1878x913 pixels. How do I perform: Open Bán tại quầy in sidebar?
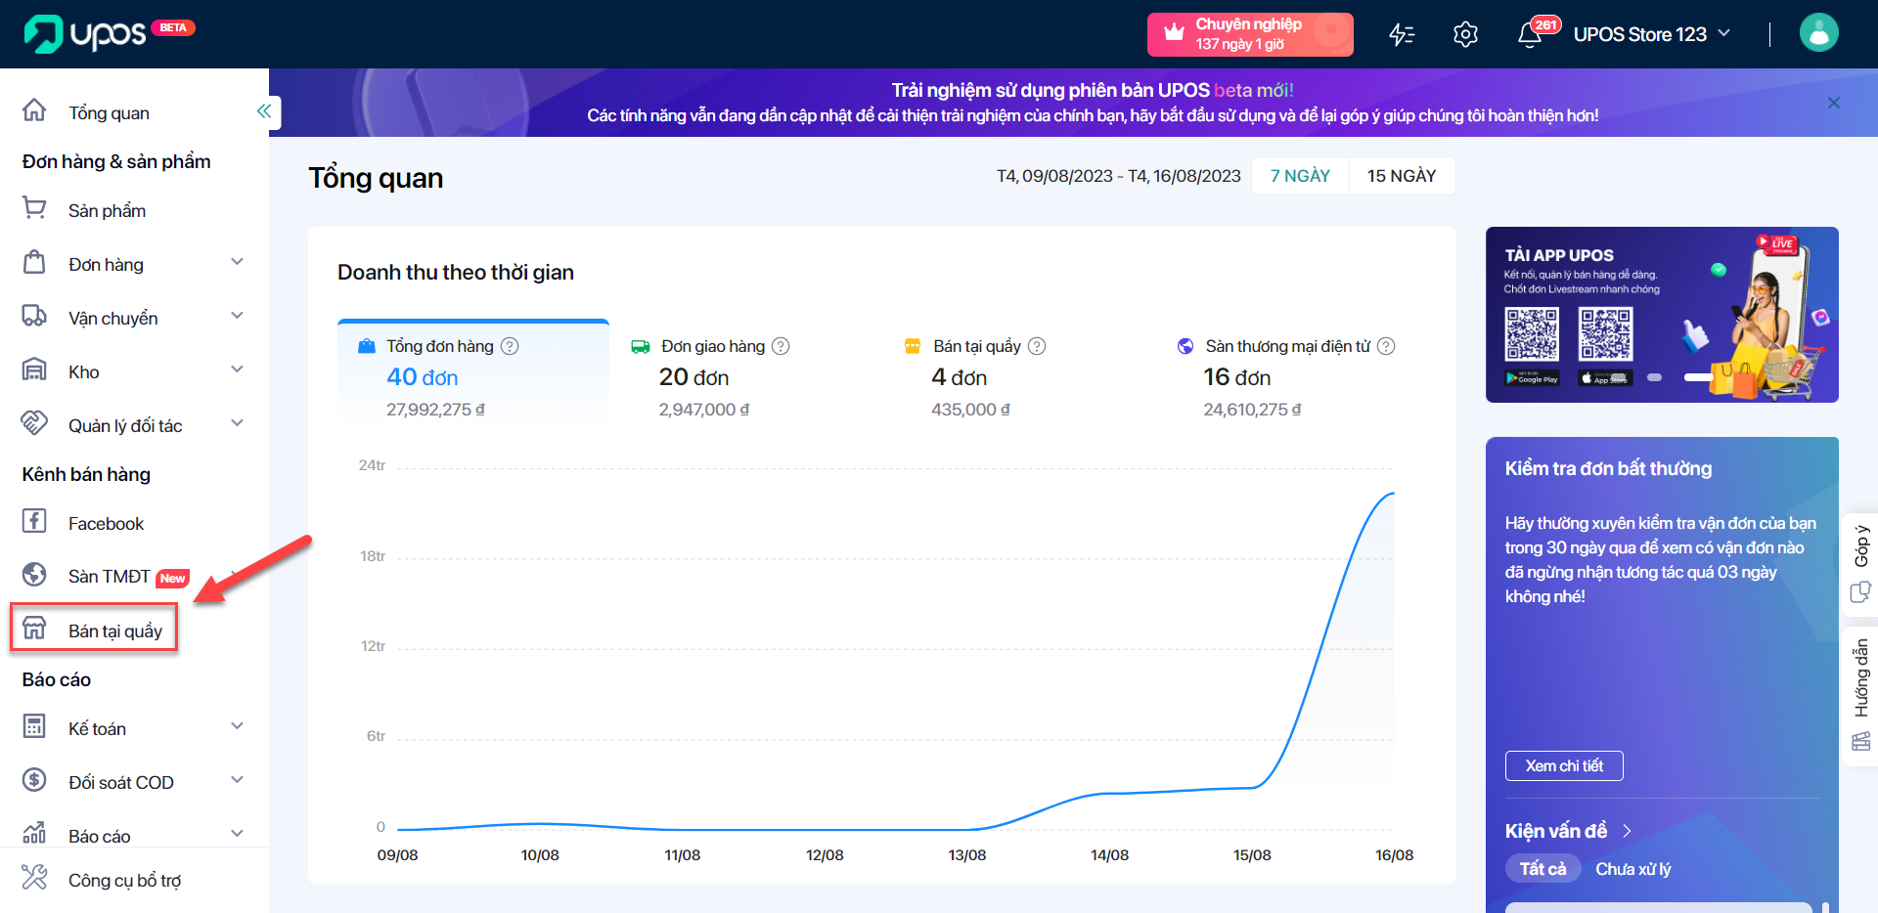pyautogui.click(x=114, y=630)
